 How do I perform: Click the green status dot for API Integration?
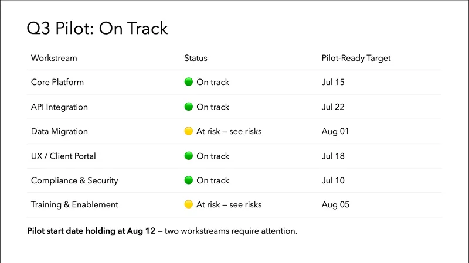[x=189, y=107]
